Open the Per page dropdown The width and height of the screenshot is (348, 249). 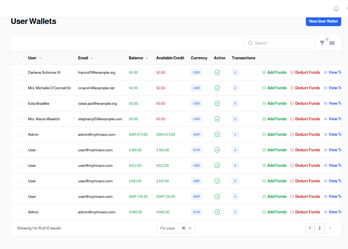click(187, 228)
